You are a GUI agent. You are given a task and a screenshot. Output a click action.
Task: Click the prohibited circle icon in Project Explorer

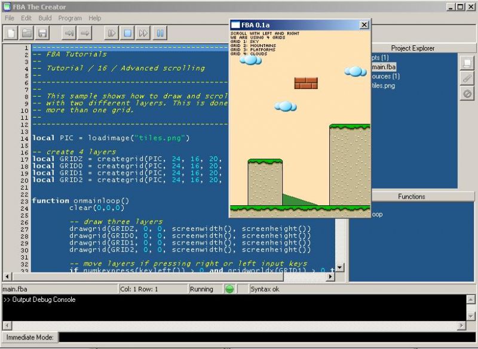pyautogui.click(x=467, y=94)
